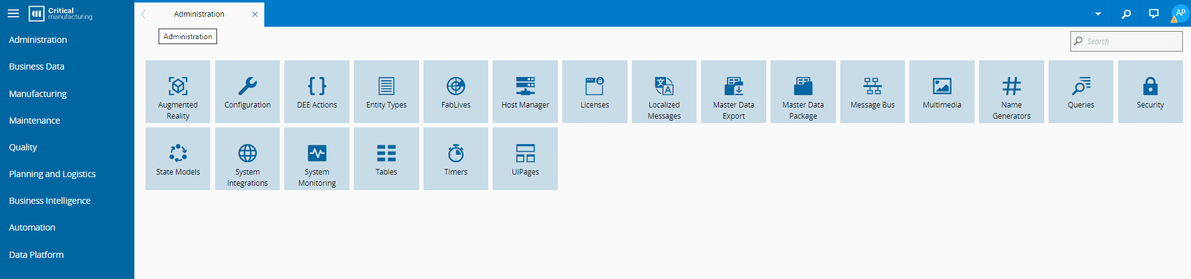
Task: Open the Entity Types tile
Action: pos(386,91)
